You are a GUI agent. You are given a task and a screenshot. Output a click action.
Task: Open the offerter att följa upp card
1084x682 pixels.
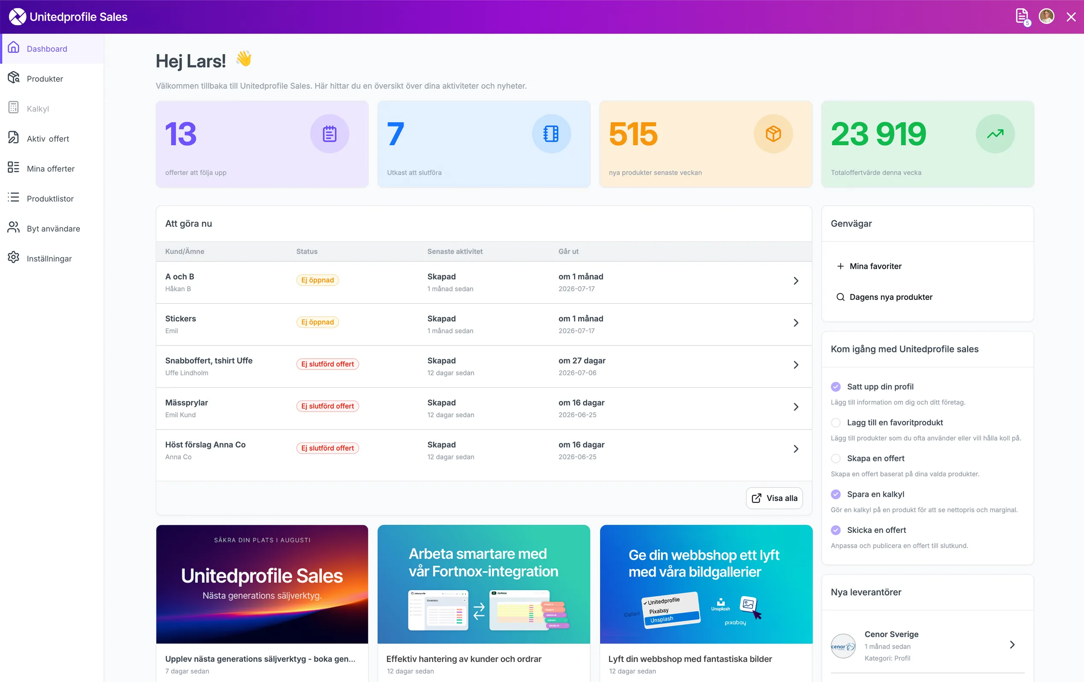point(262,144)
